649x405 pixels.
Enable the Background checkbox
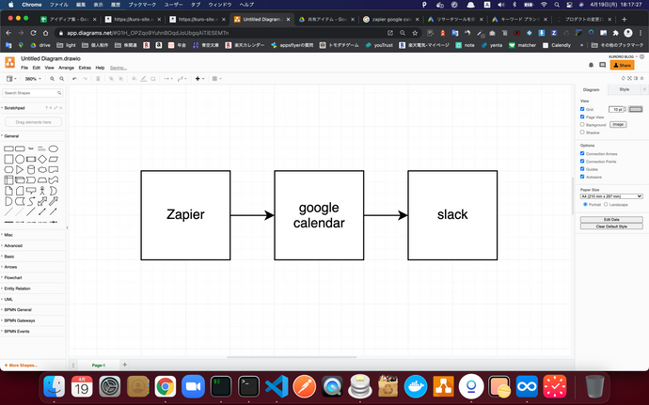[x=582, y=125]
